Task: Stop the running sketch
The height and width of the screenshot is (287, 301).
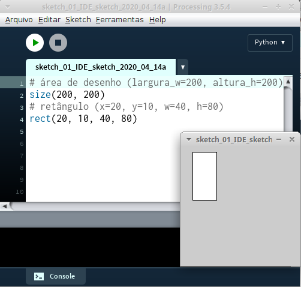Action: point(58,43)
